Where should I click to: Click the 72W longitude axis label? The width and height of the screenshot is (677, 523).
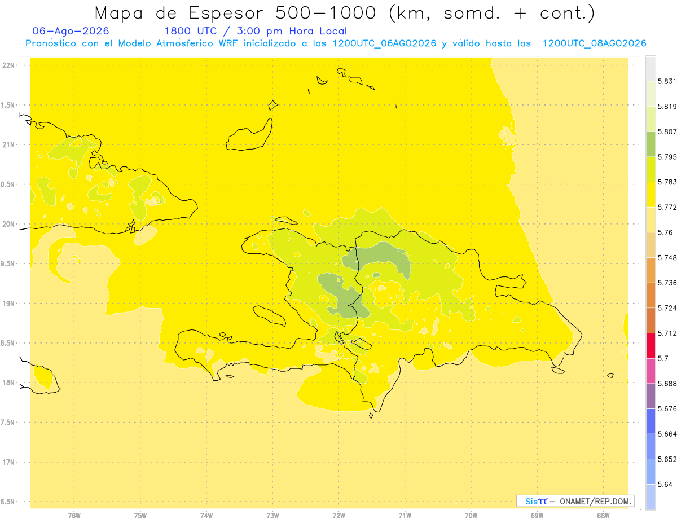tap(338, 516)
